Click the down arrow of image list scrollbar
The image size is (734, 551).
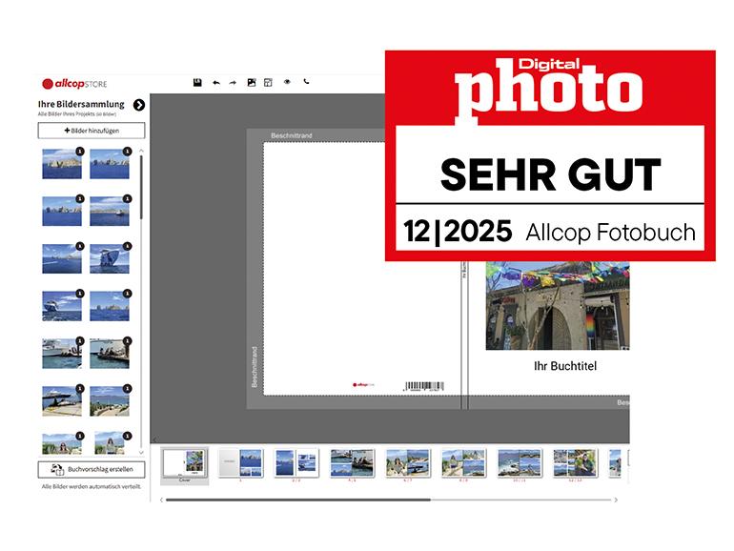[x=141, y=453]
